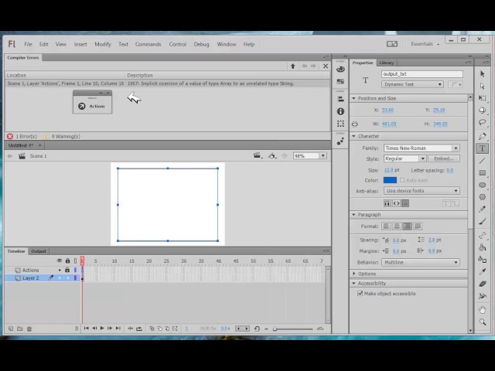Toggle Render text as HTML button
This screenshot has height=371, width=495.
point(396,203)
